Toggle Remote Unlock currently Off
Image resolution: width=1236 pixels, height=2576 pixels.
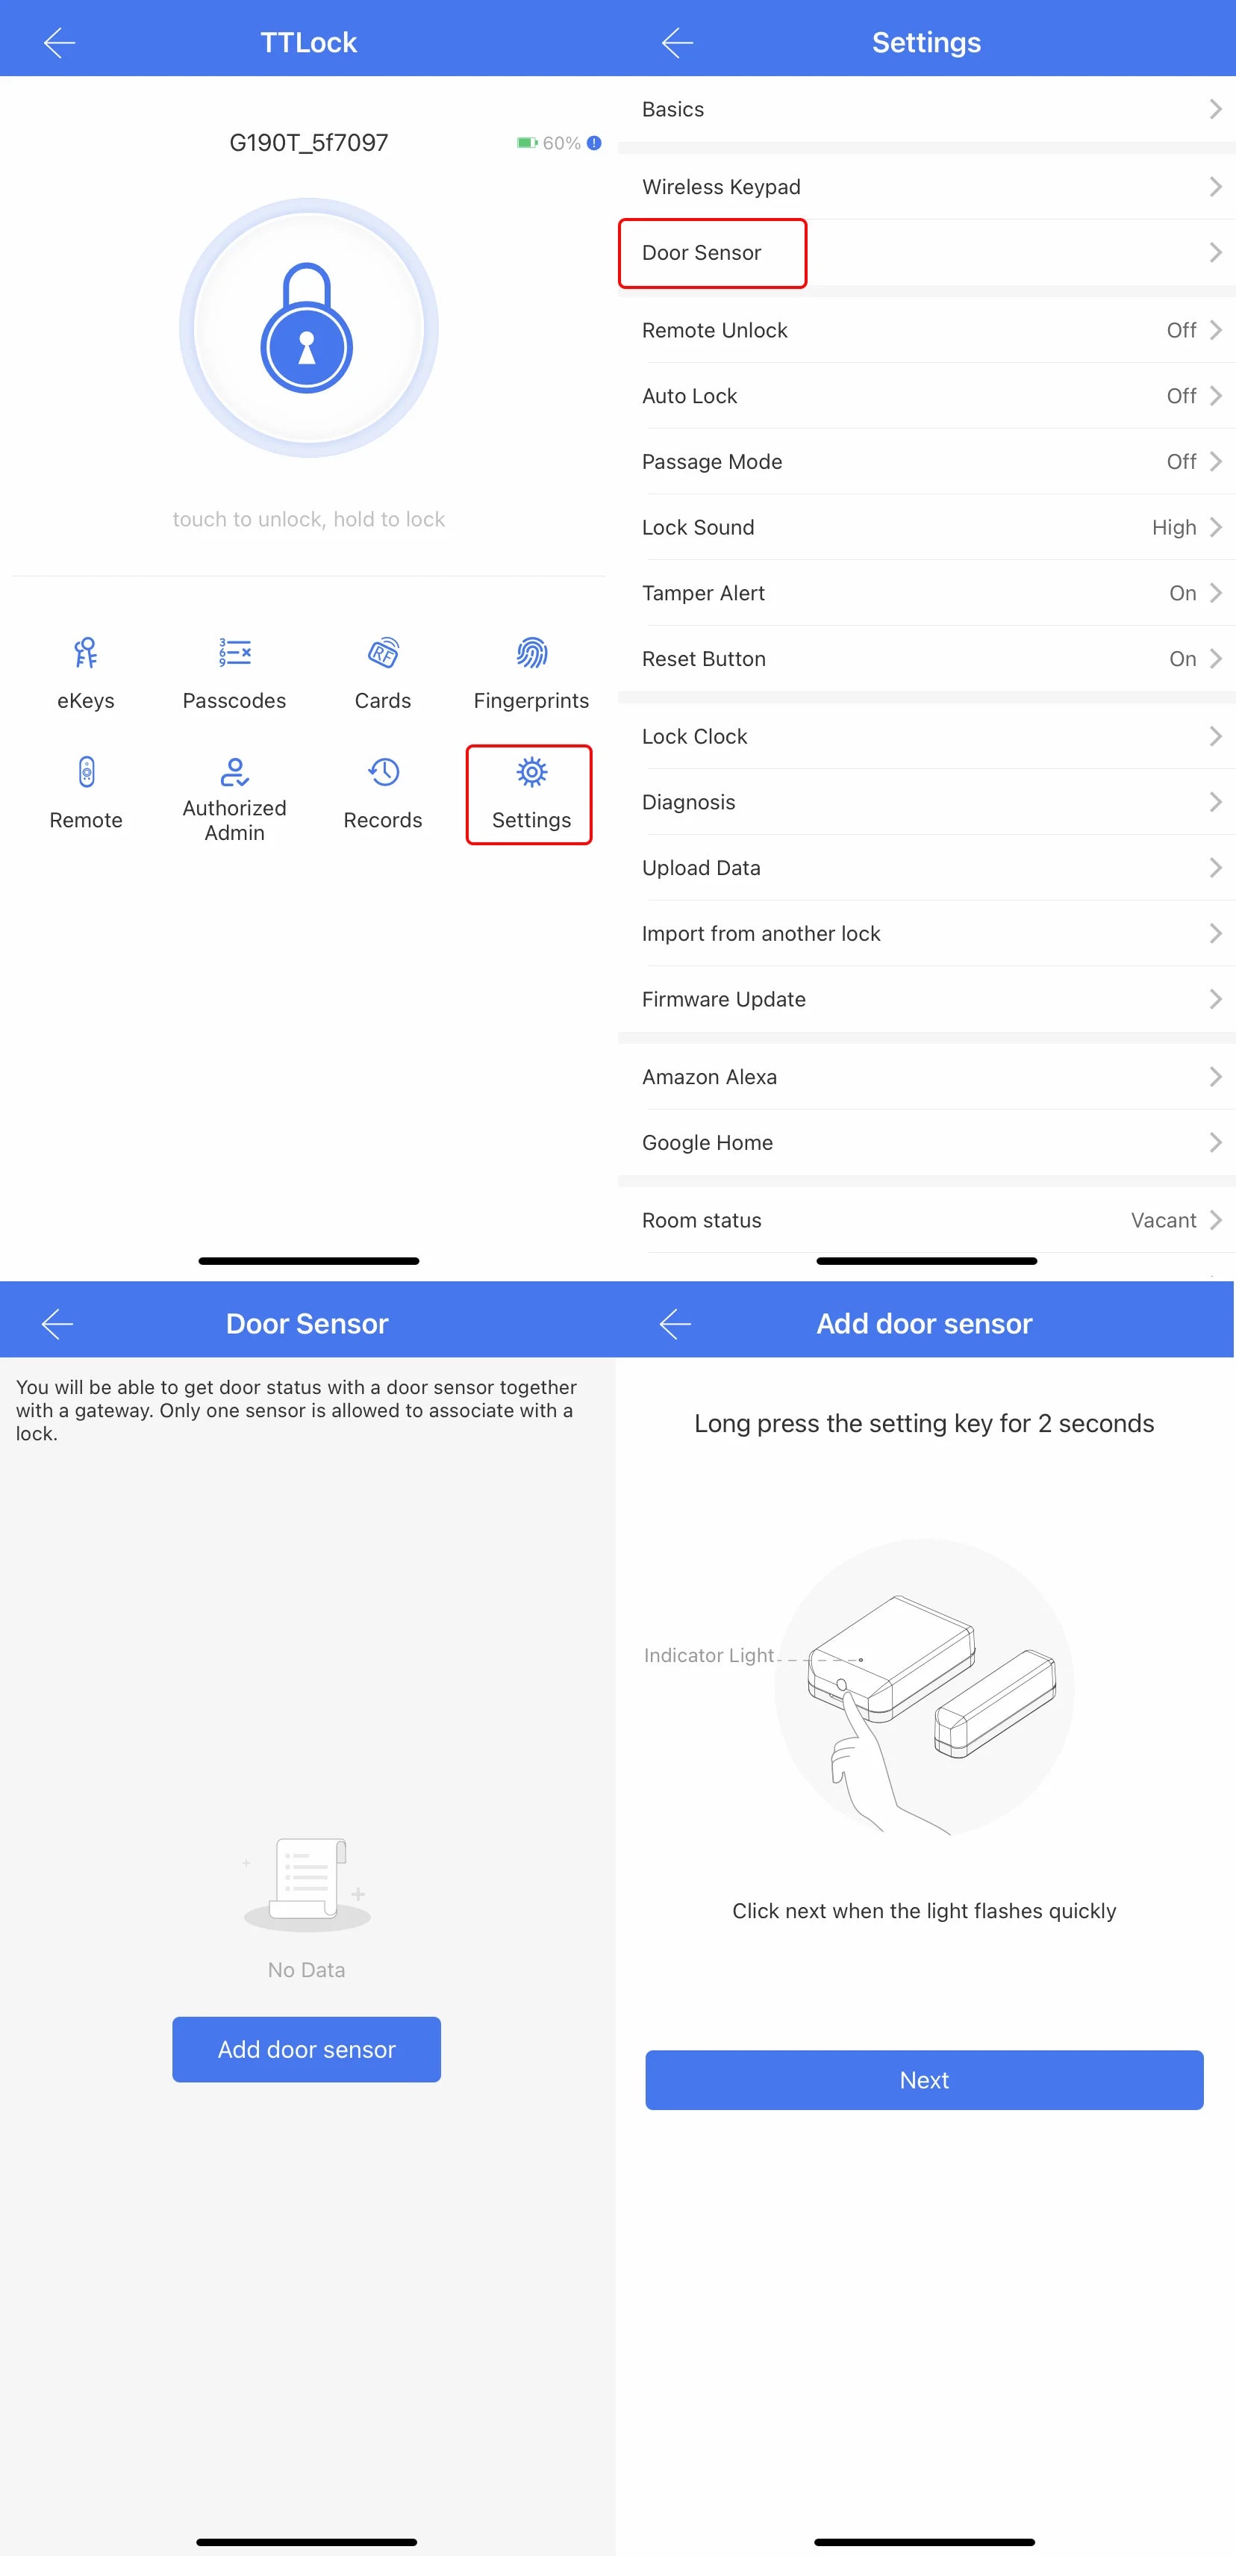pos(927,330)
